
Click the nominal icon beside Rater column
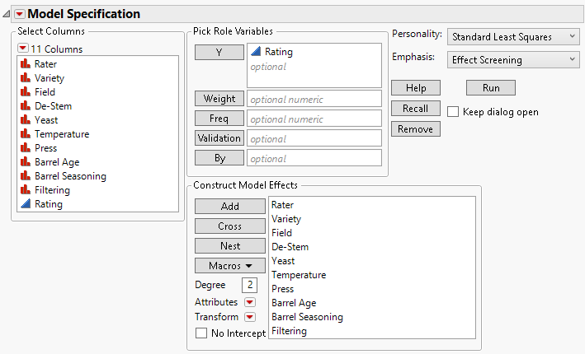point(26,63)
